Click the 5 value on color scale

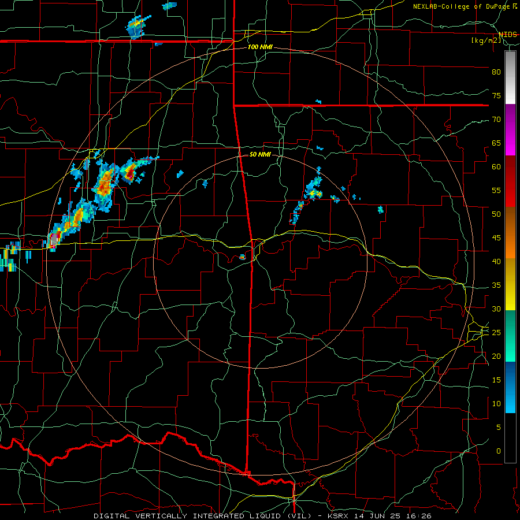click(x=499, y=428)
